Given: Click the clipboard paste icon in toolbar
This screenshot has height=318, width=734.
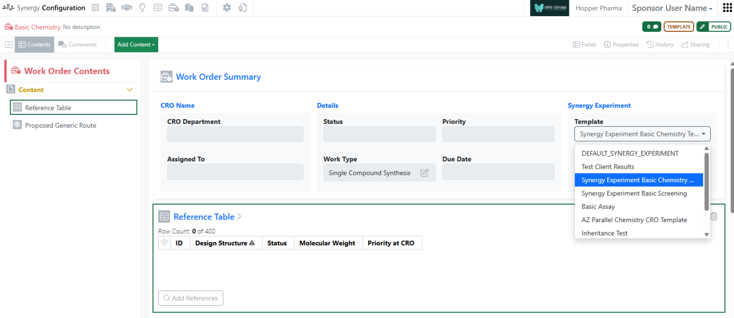Looking at the screenshot, I should coord(189,8).
